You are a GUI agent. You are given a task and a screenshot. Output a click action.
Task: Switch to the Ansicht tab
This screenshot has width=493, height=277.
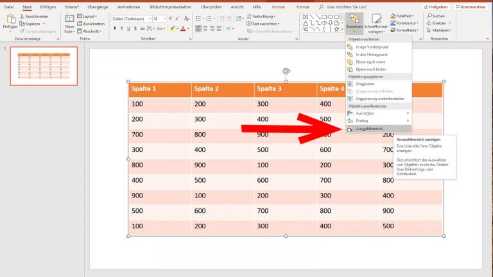coord(237,6)
